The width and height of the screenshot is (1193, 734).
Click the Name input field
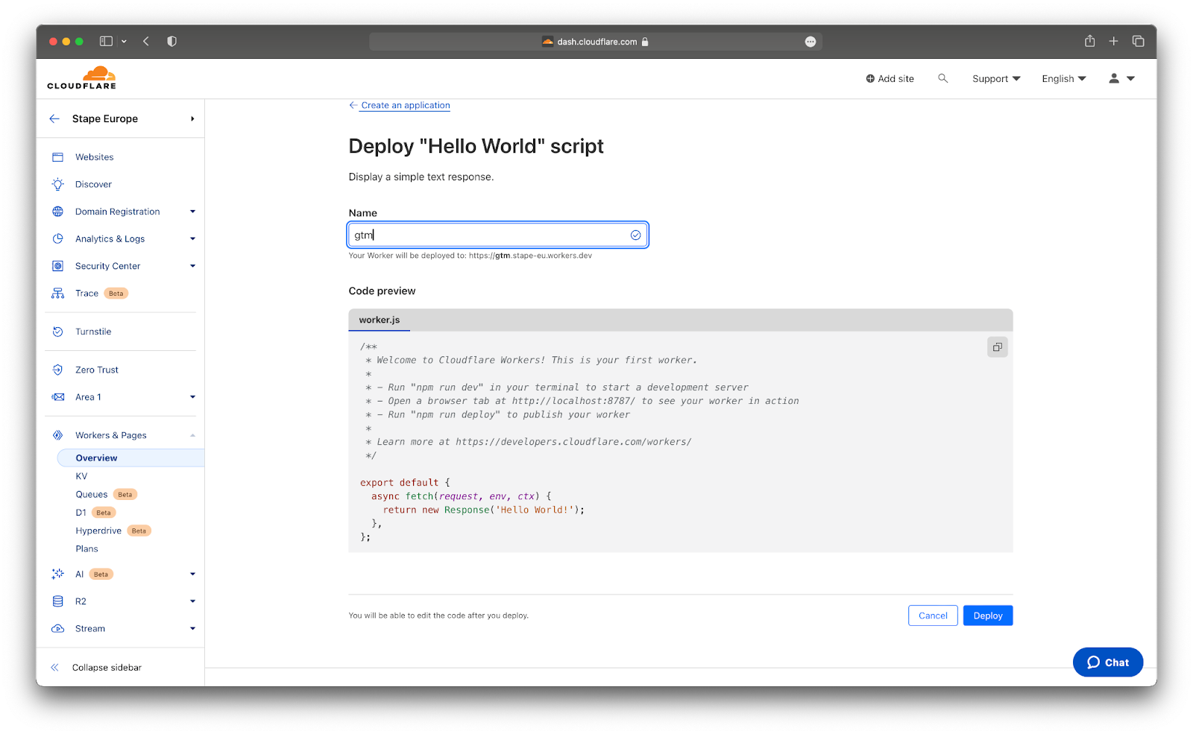(497, 235)
